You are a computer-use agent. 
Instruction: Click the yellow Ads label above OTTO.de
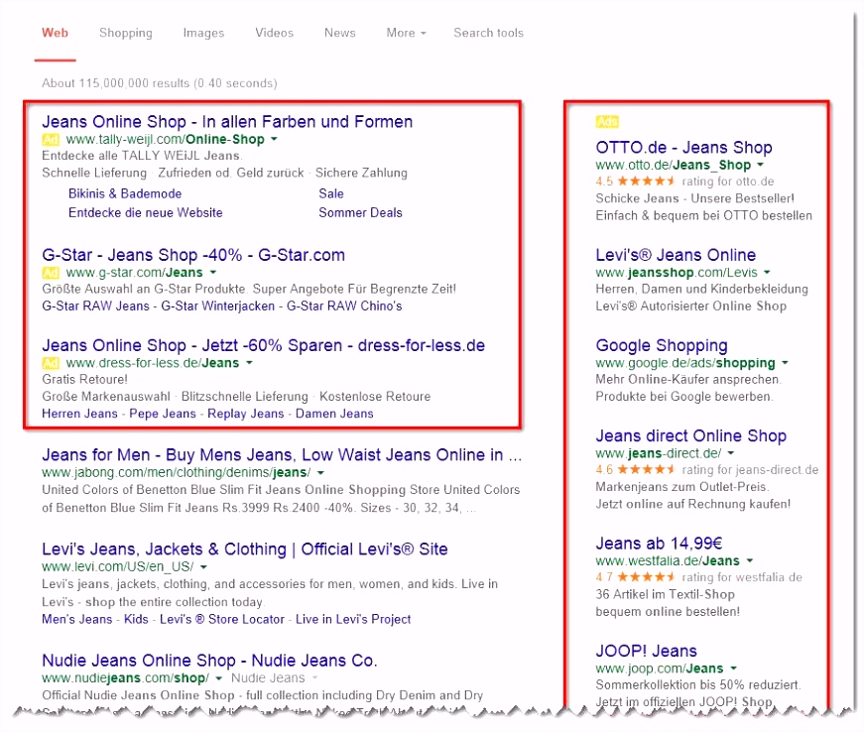pyautogui.click(x=607, y=122)
